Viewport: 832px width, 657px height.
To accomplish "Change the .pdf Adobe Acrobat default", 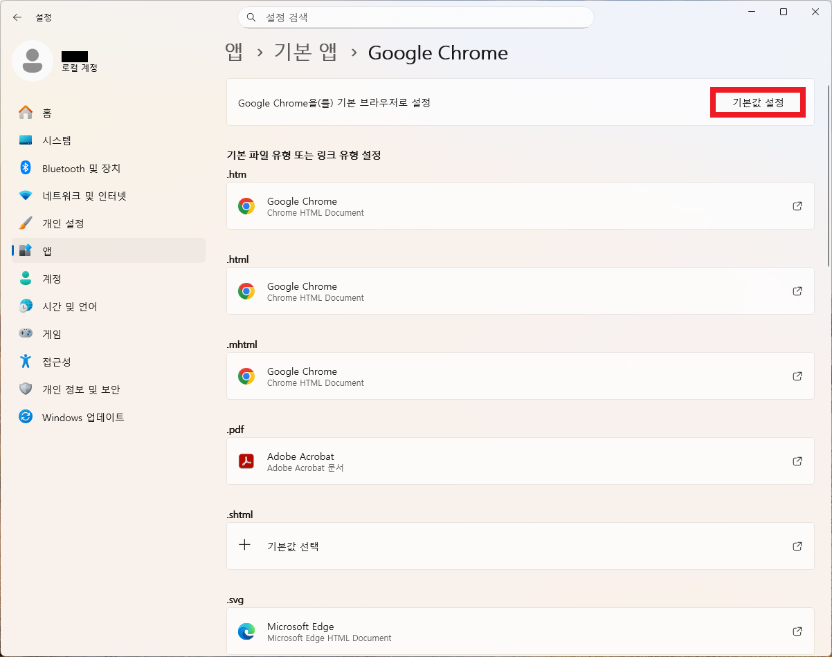I will (x=521, y=461).
